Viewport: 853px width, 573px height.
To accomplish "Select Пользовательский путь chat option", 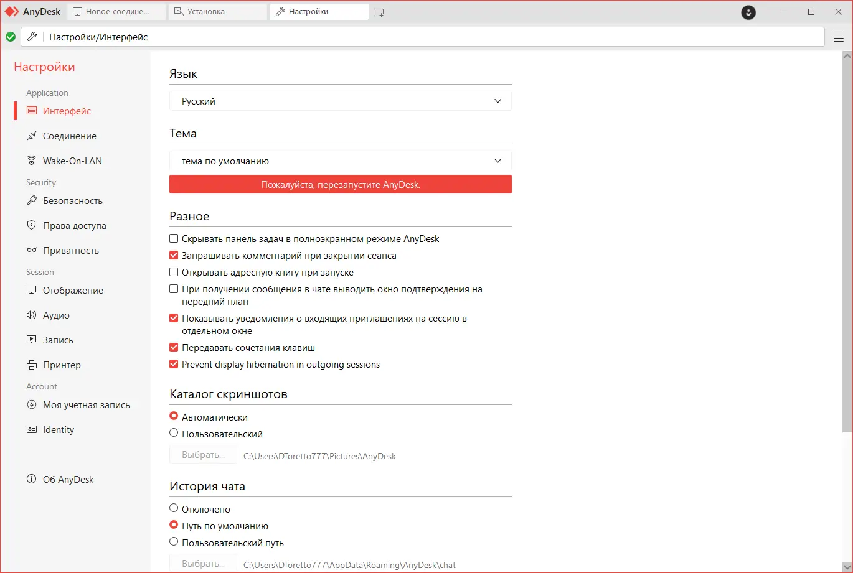I will (174, 542).
